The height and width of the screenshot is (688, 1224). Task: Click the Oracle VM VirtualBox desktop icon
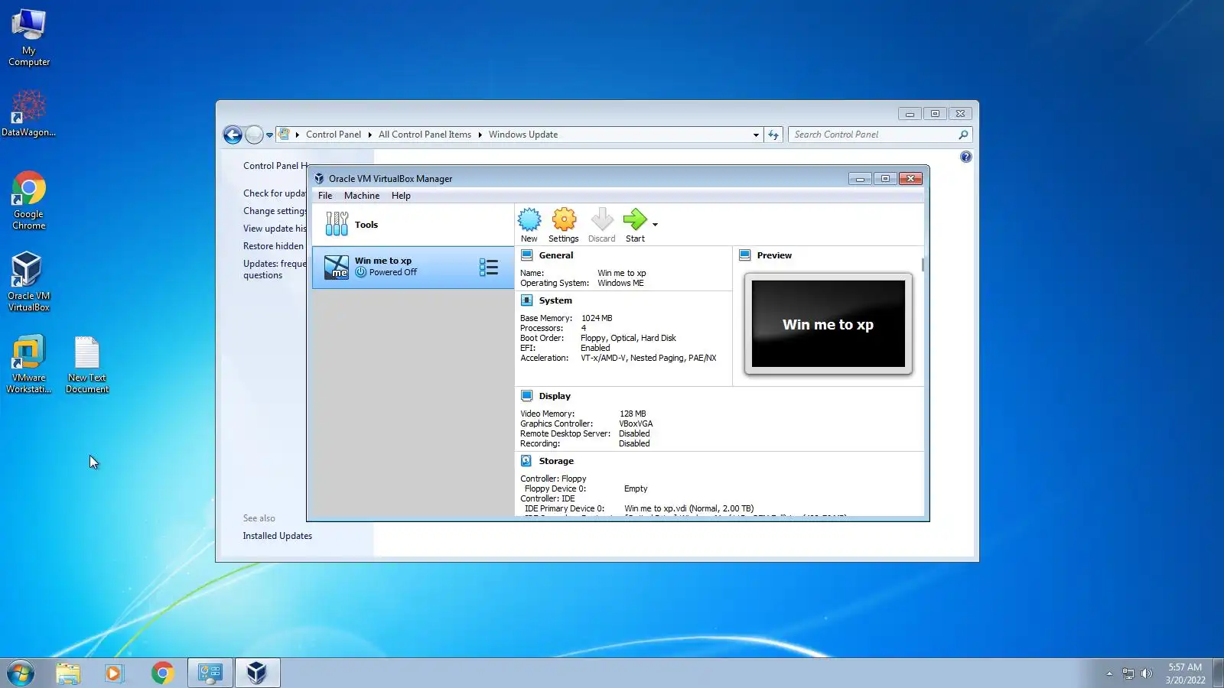[x=29, y=282]
